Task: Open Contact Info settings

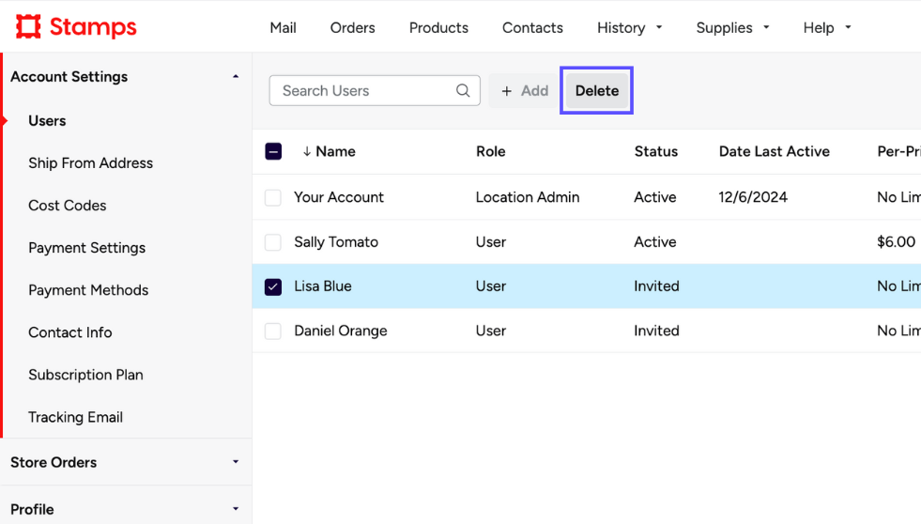Action: click(69, 332)
